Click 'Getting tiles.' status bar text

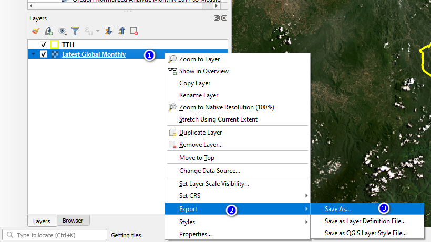127,235
